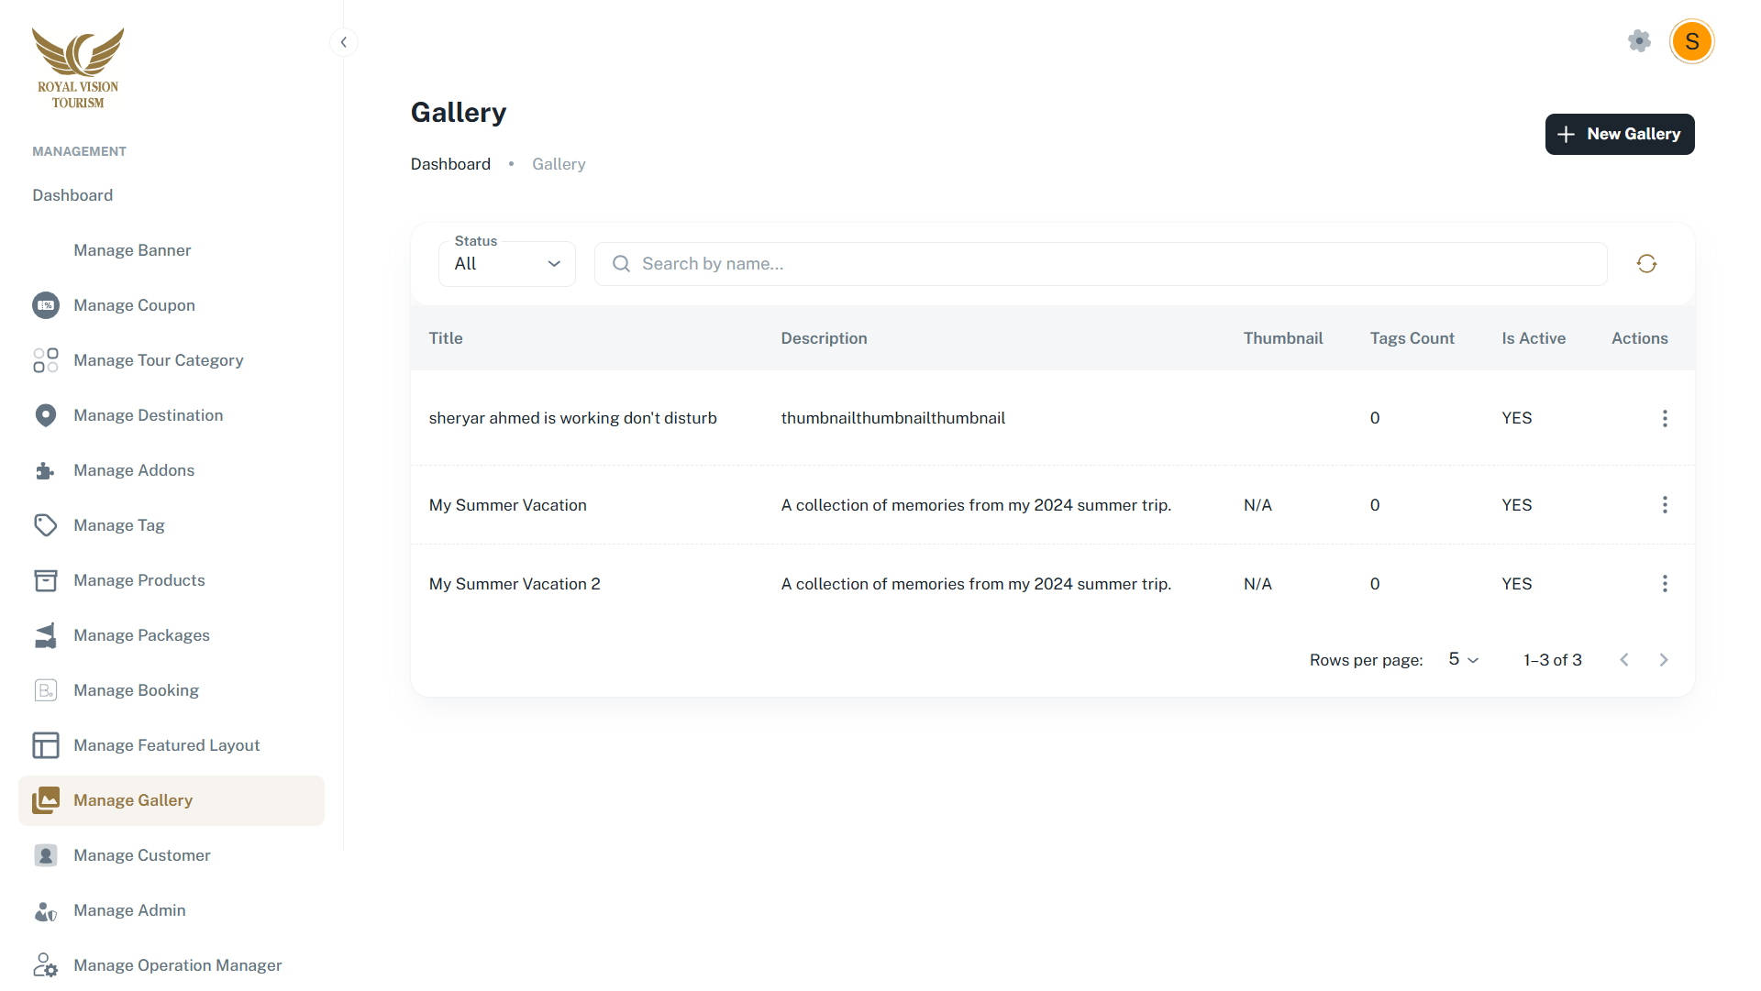Expand the rows per page dropdown
Viewport: 1761px width, 991px height.
(x=1464, y=660)
